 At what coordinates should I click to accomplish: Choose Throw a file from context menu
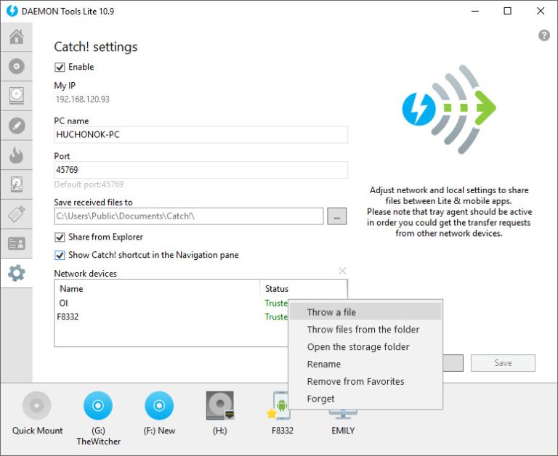point(331,312)
